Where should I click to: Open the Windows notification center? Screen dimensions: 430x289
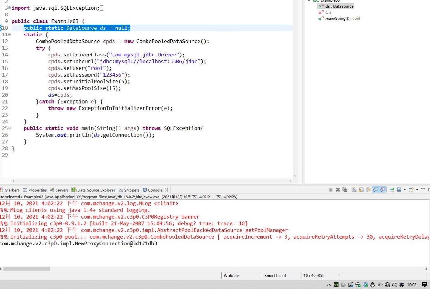[425, 285]
